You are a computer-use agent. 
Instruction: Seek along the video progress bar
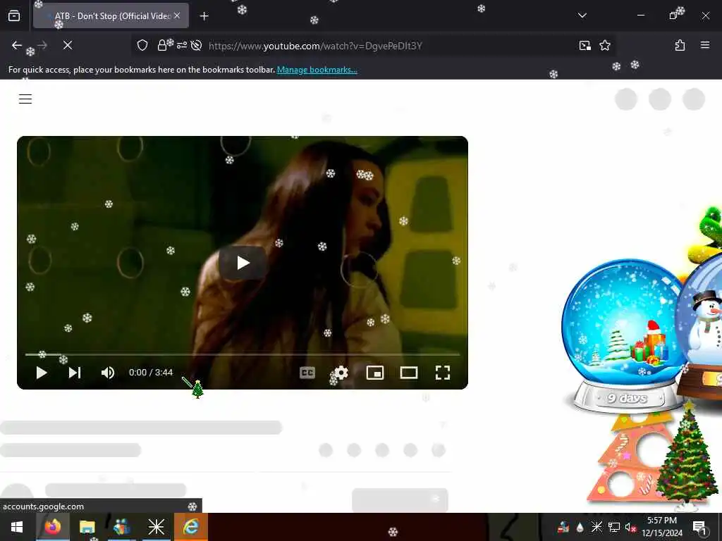[243, 355]
